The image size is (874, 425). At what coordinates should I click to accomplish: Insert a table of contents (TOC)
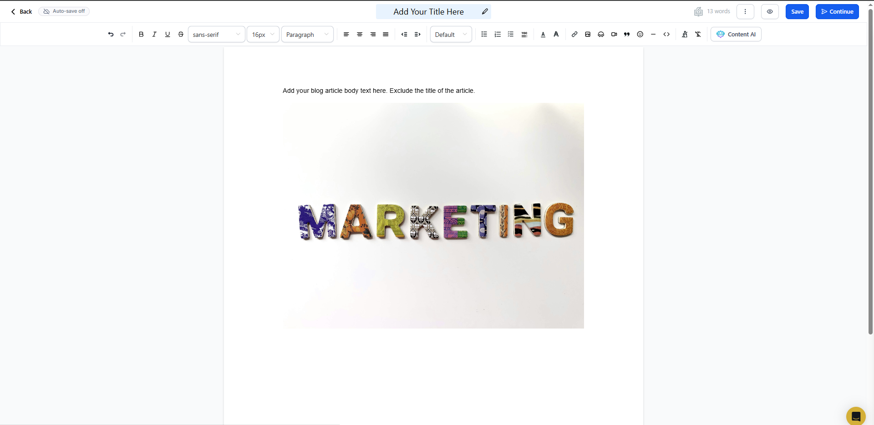(x=524, y=35)
